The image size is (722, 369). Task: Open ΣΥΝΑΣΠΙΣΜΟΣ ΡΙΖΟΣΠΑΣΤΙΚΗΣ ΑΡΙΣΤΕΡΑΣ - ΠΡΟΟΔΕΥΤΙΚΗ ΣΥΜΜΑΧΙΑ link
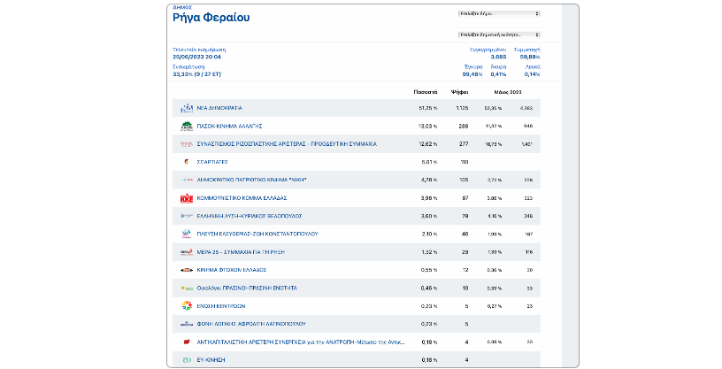pos(287,144)
